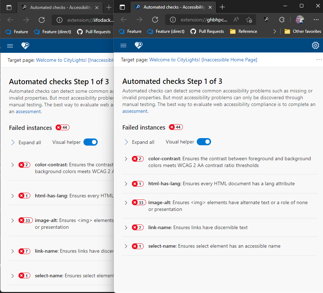Go back in the left browser window
The width and height of the screenshot is (323, 293).
click(x=10, y=20)
